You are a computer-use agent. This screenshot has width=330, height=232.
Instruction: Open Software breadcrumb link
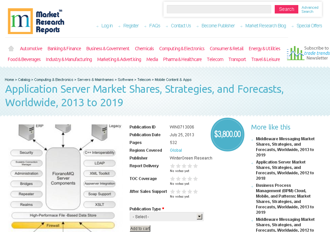pyautogui.click(x=125, y=80)
